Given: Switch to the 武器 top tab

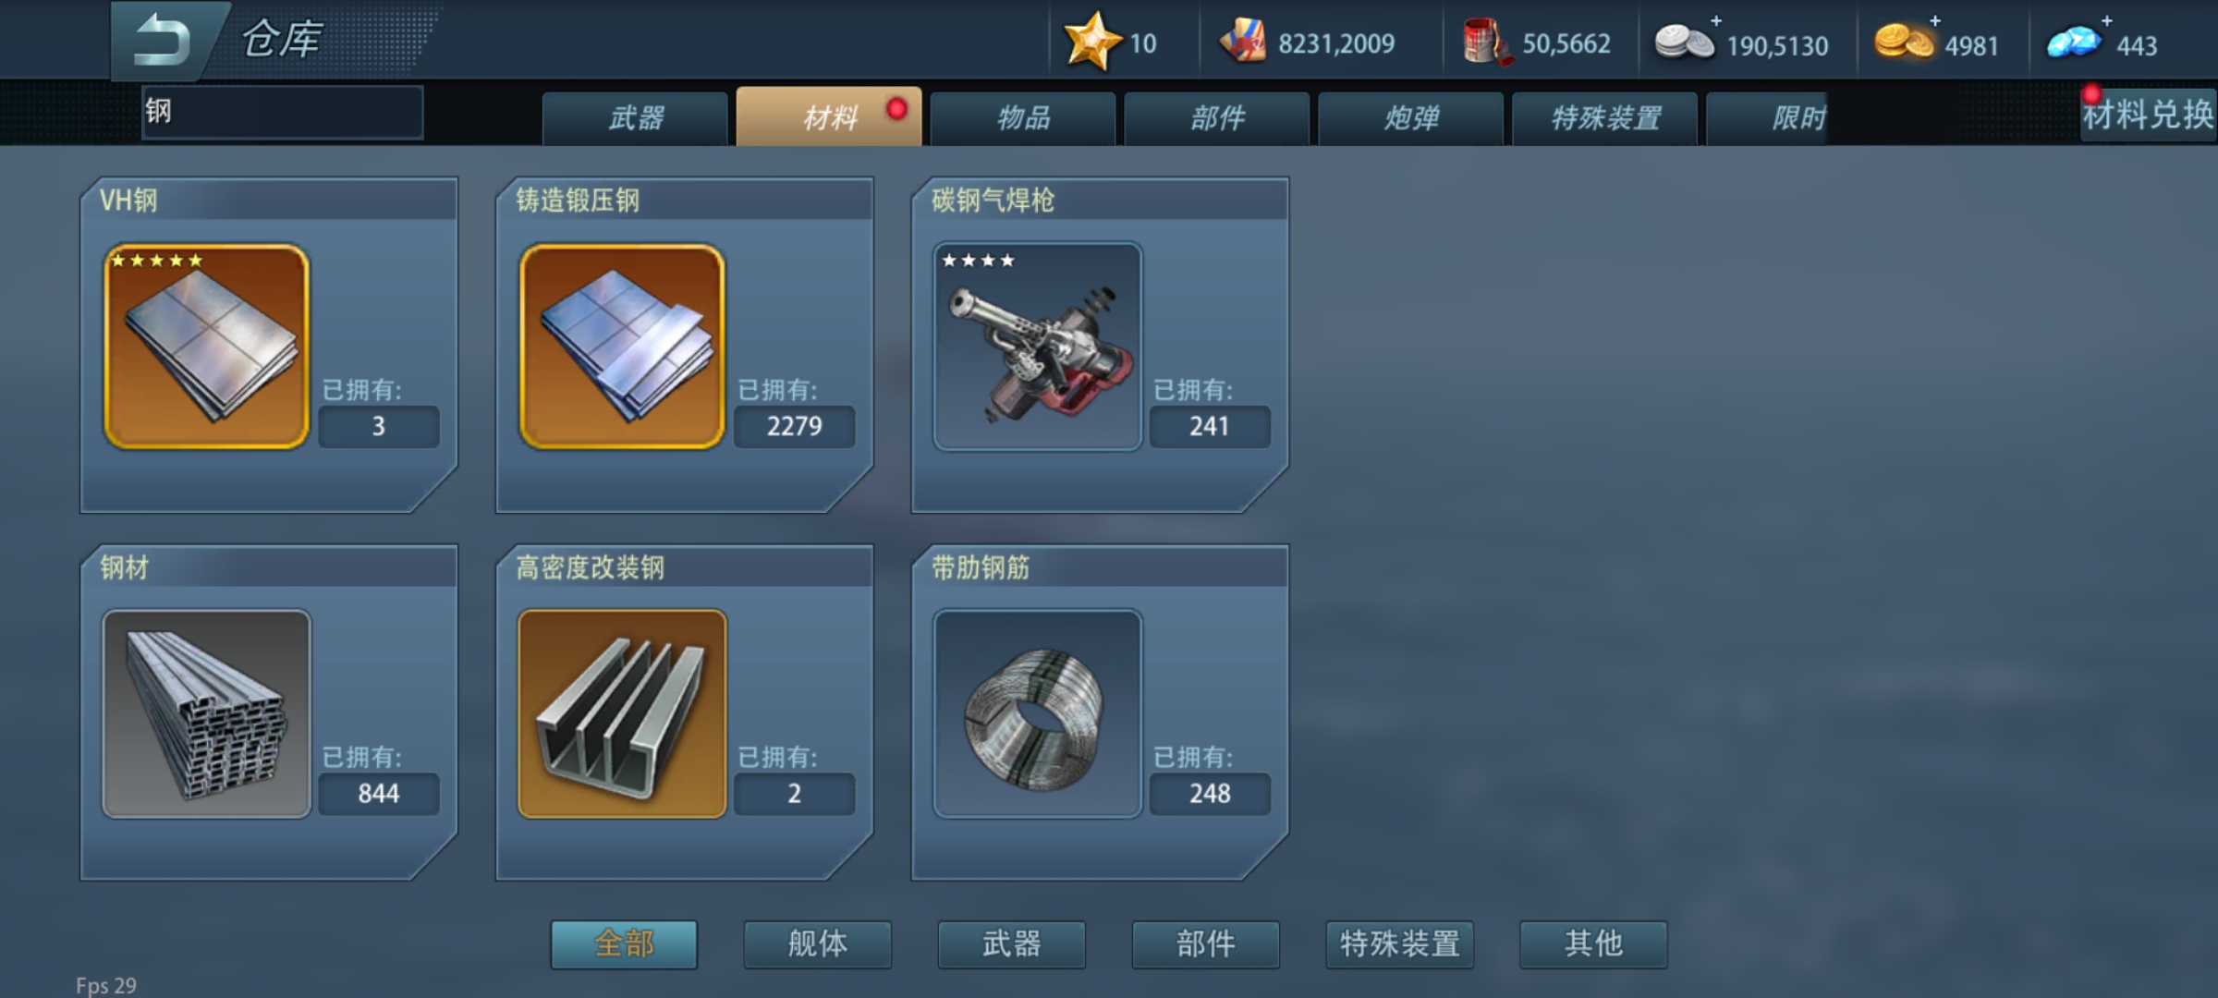Looking at the screenshot, I should point(636,118).
